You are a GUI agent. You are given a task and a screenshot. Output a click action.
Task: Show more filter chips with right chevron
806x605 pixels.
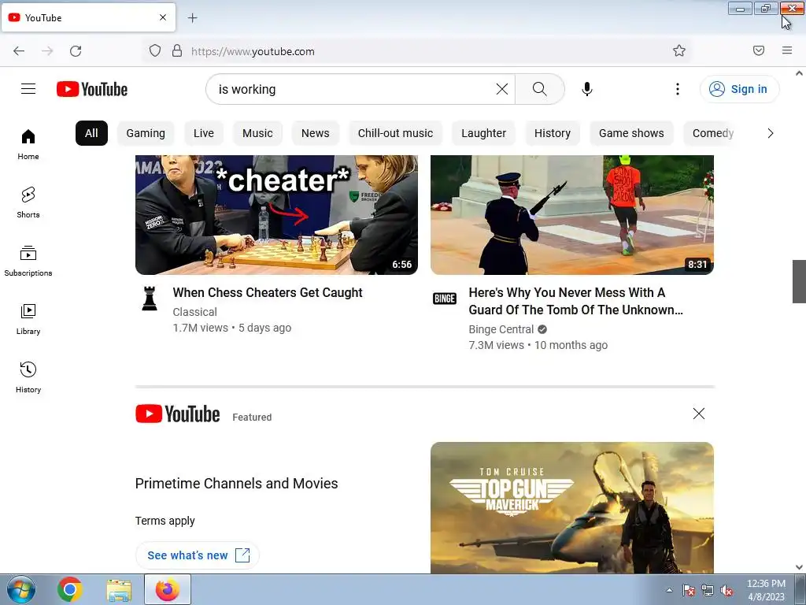pyautogui.click(x=770, y=133)
